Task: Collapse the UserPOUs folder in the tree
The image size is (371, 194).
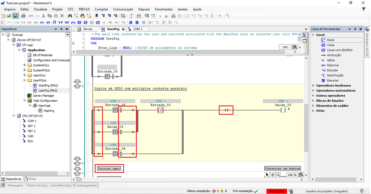Action: (24, 80)
